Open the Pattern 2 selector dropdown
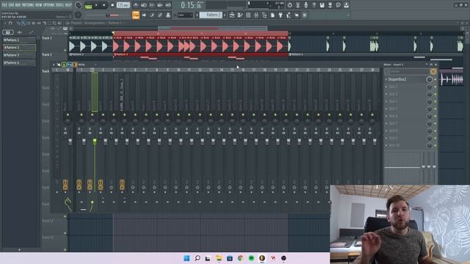This screenshot has width=470, height=264. pyautogui.click(x=211, y=15)
